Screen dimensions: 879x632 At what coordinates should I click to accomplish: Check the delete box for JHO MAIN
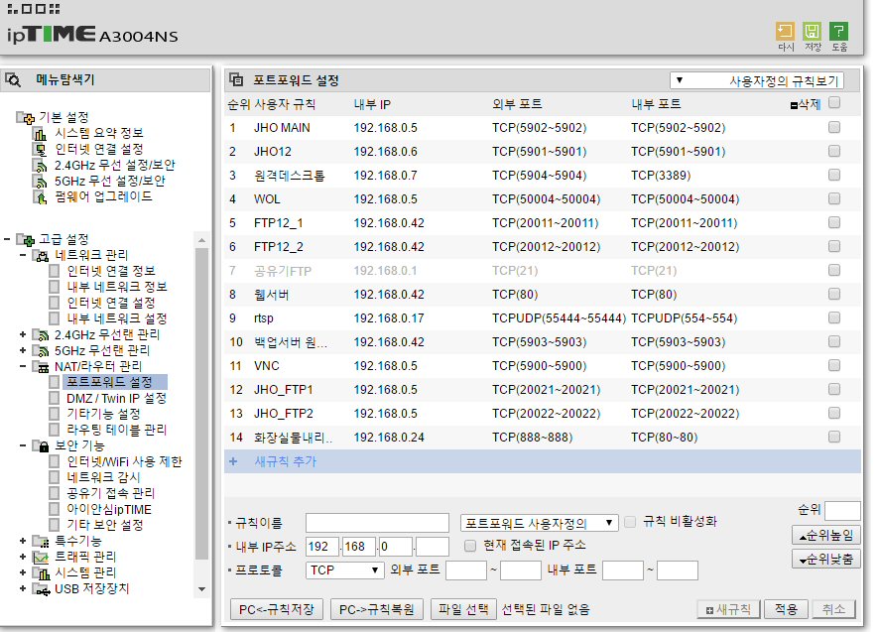coord(834,127)
